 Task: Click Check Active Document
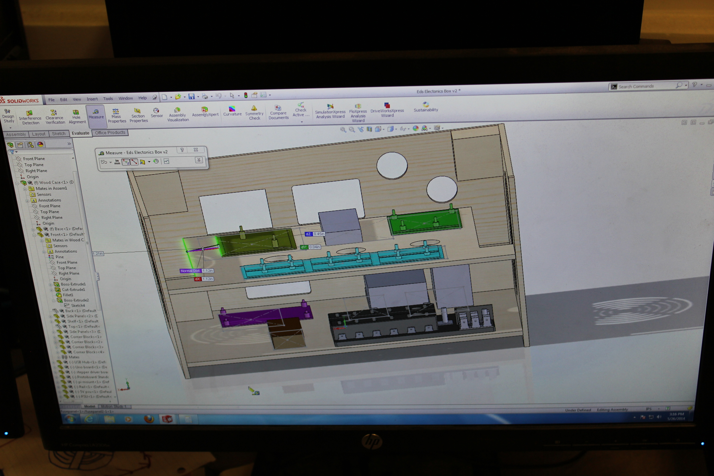coord(300,110)
